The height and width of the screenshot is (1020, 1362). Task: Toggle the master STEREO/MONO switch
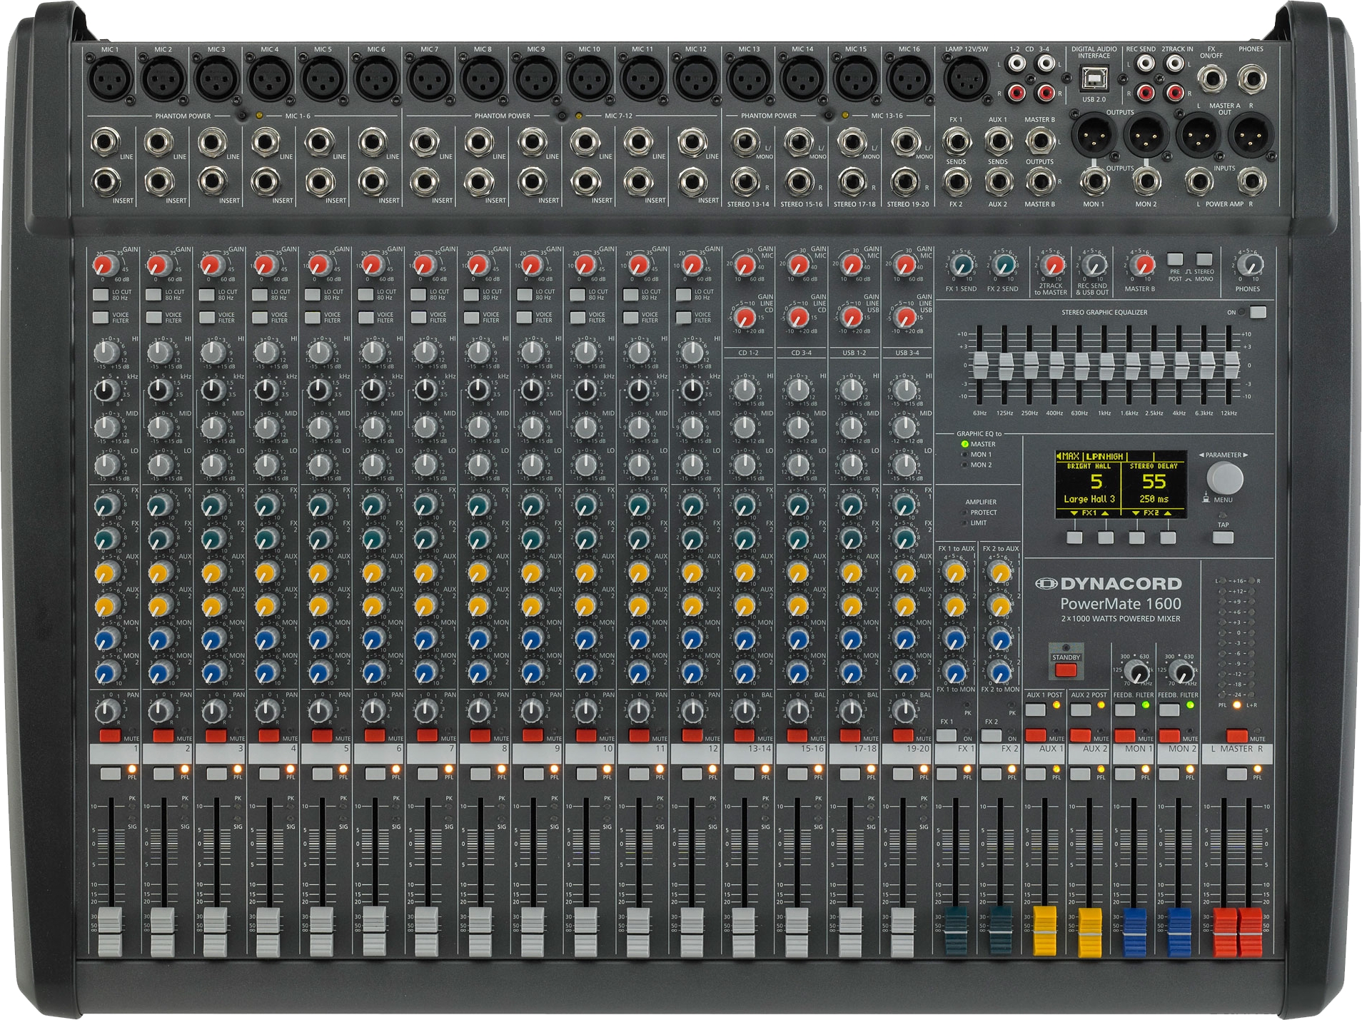coord(1204,259)
